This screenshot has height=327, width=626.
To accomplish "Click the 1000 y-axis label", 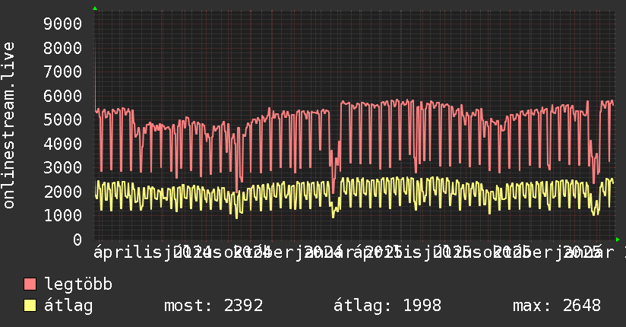I will (63, 216).
